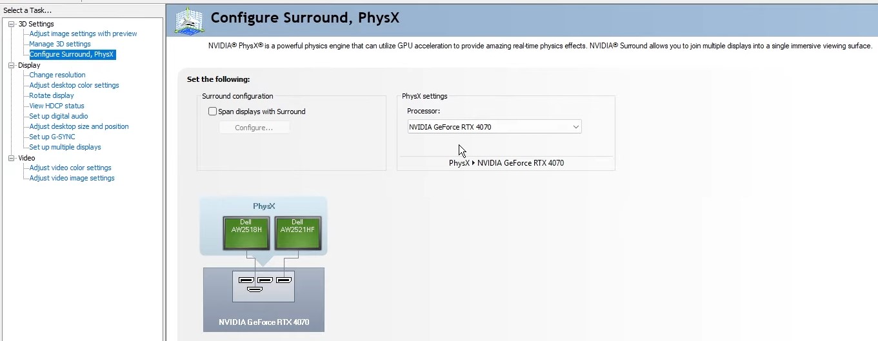This screenshot has height=341, width=878.
Task: Click the Configure Surround PhysX header icon
Action: (x=189, y=20)
